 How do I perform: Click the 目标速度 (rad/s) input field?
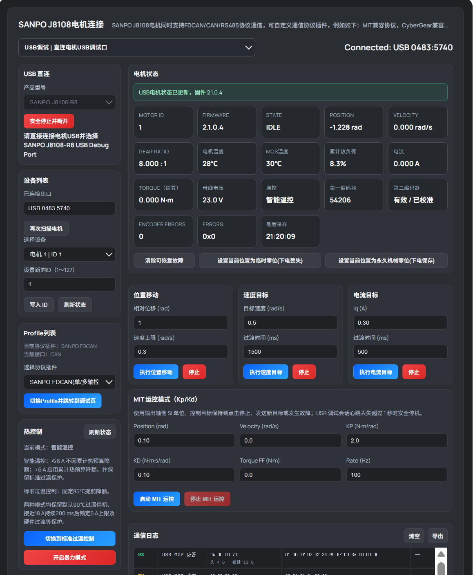[290, 323]
